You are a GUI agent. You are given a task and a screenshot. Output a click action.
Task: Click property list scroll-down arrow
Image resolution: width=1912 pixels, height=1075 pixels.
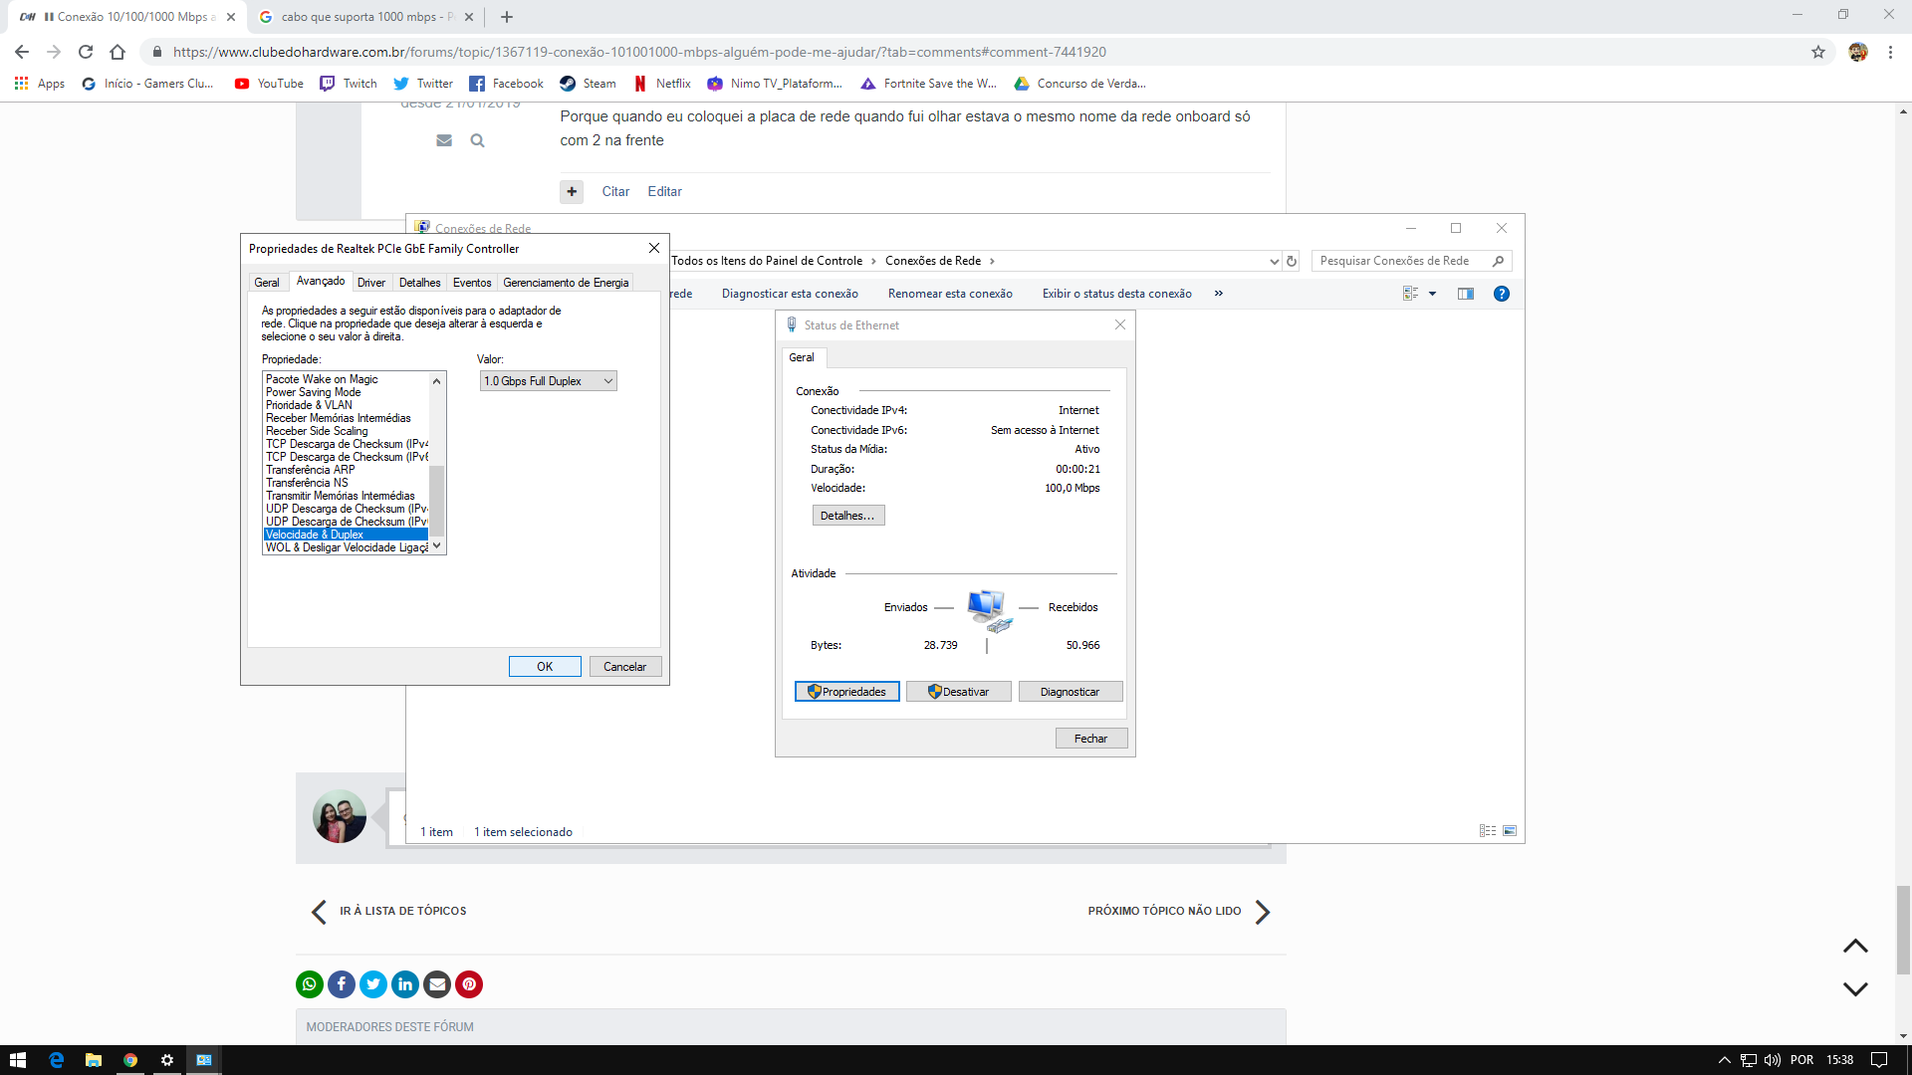[x=436, y=546]
